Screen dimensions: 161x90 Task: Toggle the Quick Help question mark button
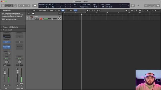[11, 5]
